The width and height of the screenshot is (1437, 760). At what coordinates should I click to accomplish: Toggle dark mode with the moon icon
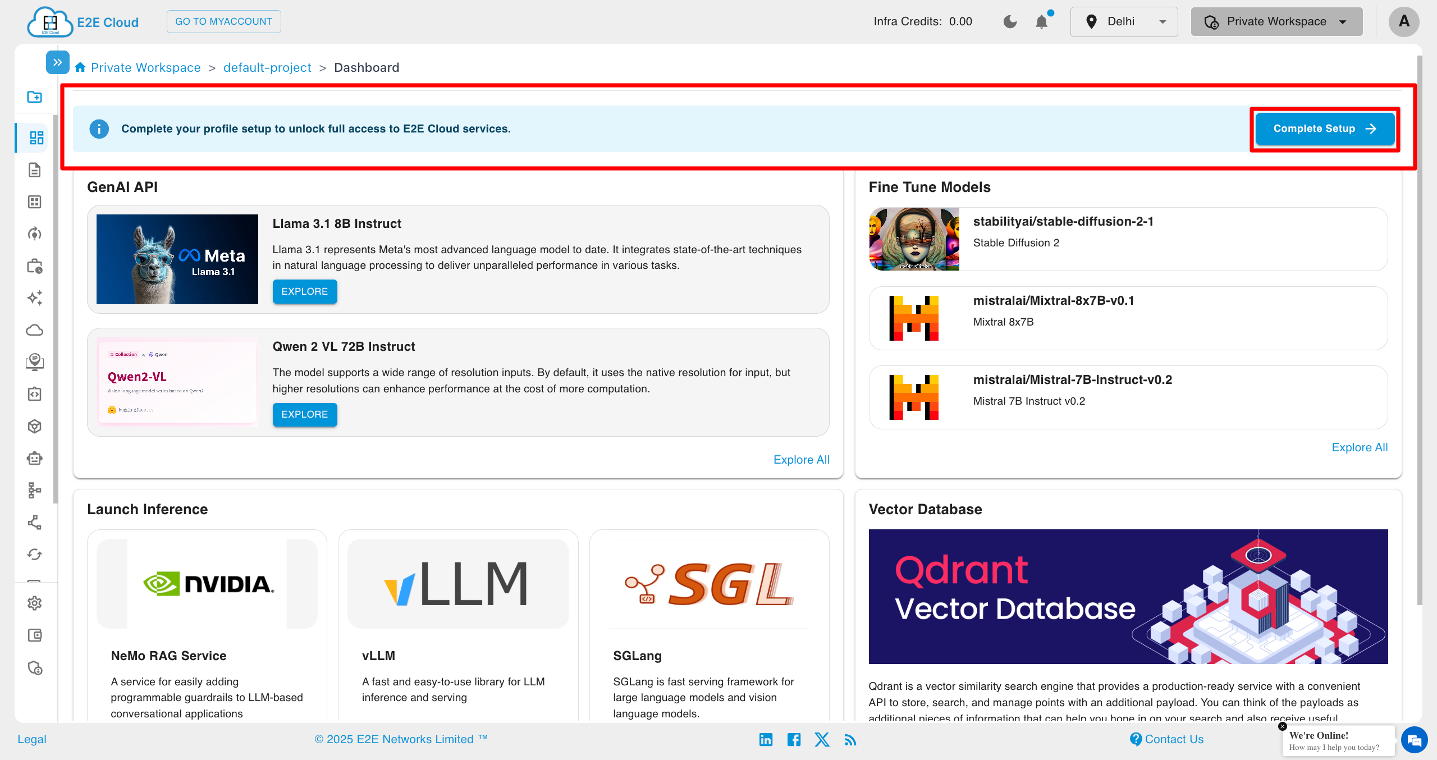pos(1010,22)
